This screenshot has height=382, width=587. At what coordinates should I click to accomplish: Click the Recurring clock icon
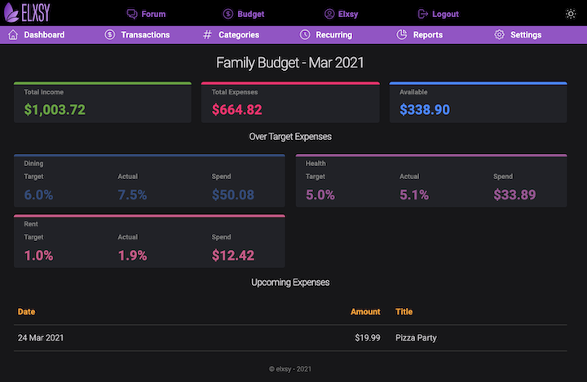pyautogui.click(x=305, y=35)
